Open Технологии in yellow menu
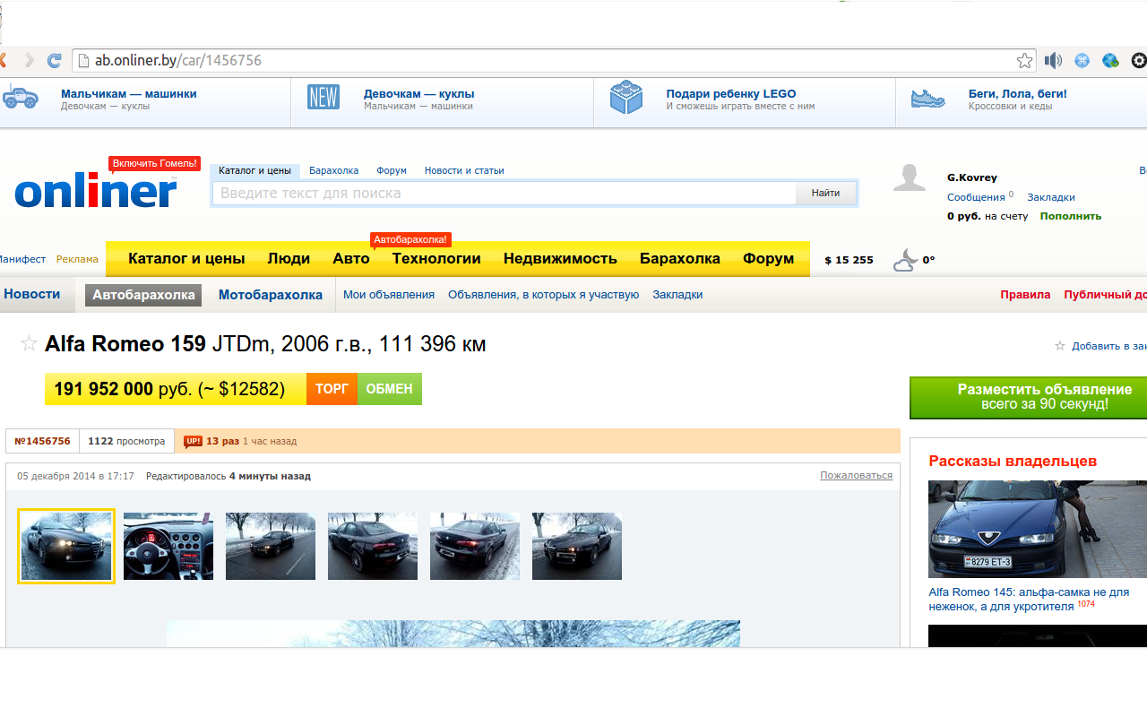1147x717 pixels. (436, 259)
